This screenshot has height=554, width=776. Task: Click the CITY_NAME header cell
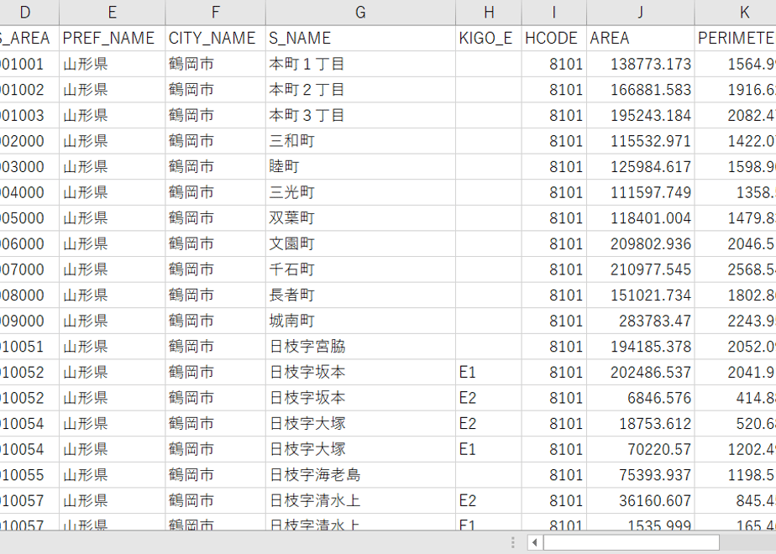point(215,38)
